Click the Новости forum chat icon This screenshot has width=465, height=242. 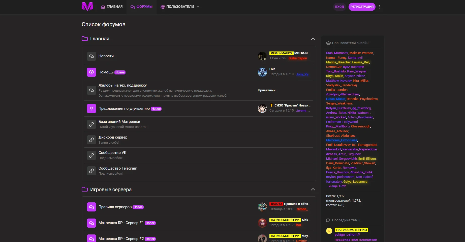pyautogui.click(x=91, y=56)
